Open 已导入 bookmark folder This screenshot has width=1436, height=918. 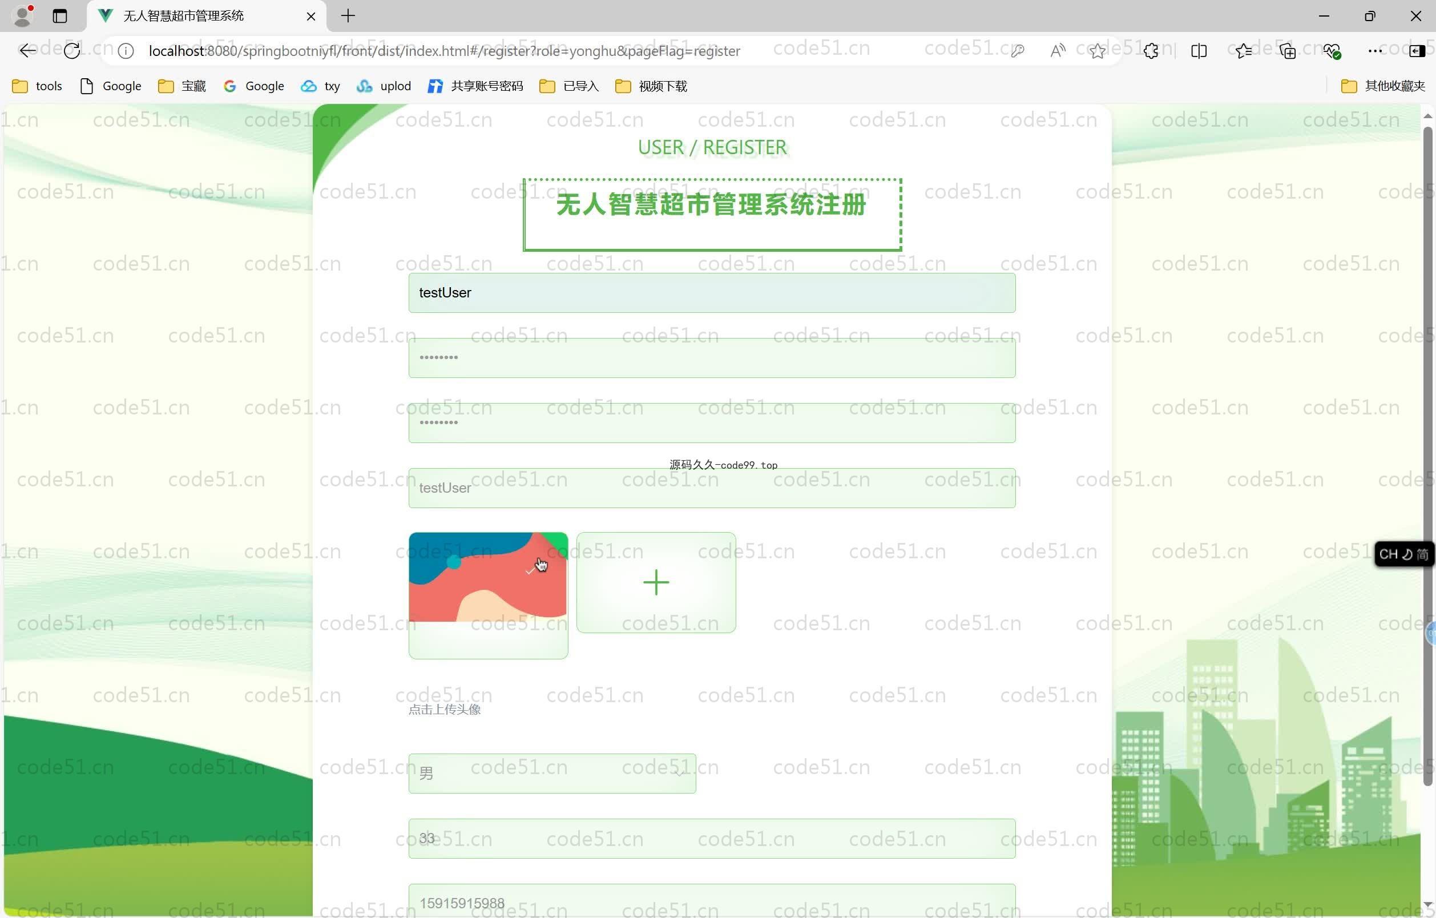[569, 87]
